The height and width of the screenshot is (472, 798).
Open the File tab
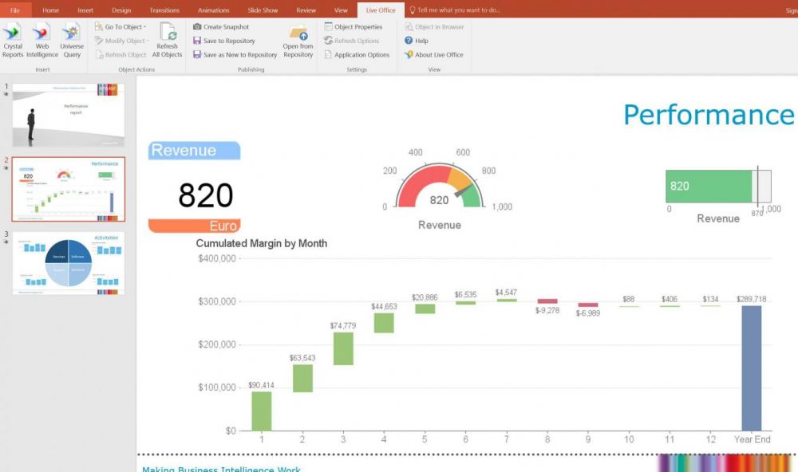(14, 10)
